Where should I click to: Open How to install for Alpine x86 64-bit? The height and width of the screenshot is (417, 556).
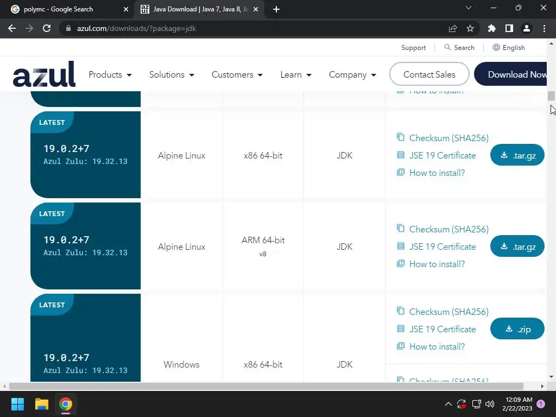click(437, 173)
